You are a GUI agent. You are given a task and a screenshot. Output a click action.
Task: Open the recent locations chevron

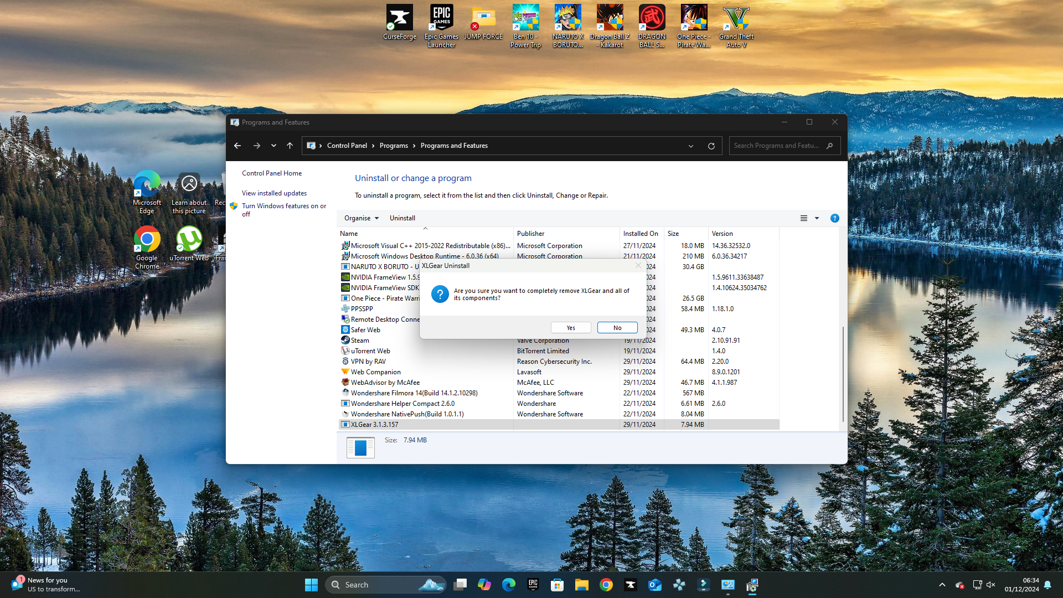point(274,146)
